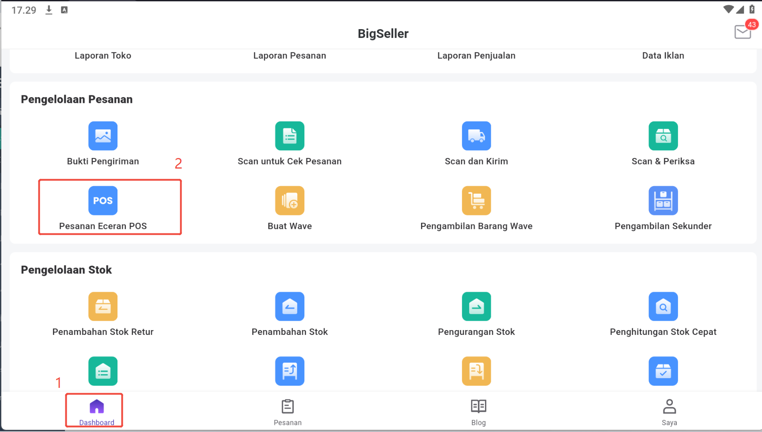
Task: Open Scan dan Kirim truck icon
Action: click(476, 136)
